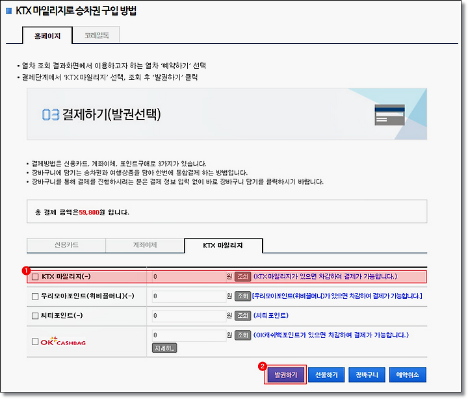Switch to the 코레일톡 tab
This screenshot has height=399, width=468.
pyautogui.click(x=96, y=35)
